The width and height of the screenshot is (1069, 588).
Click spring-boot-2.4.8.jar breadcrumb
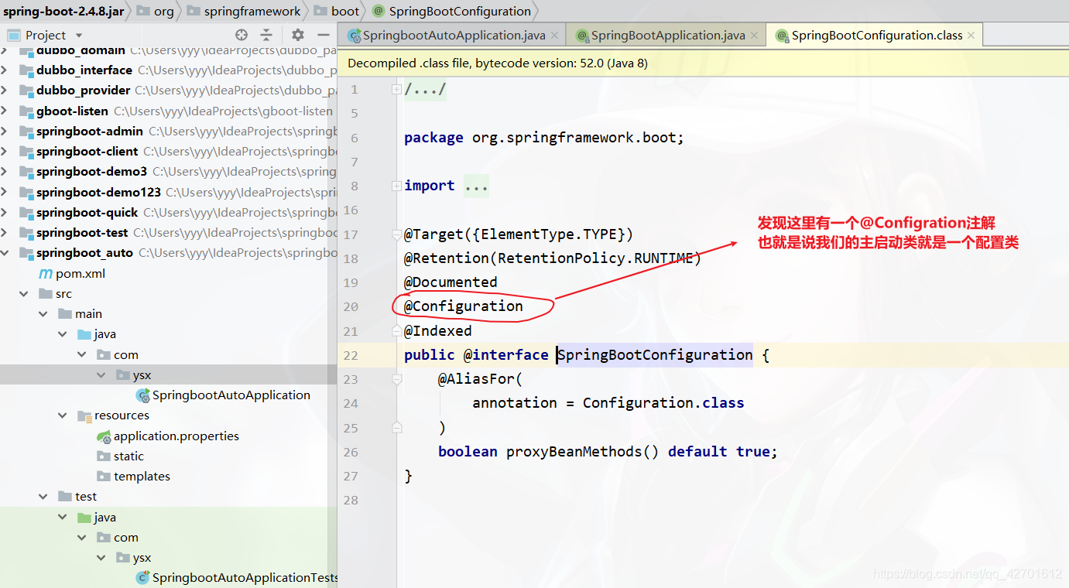63,11
